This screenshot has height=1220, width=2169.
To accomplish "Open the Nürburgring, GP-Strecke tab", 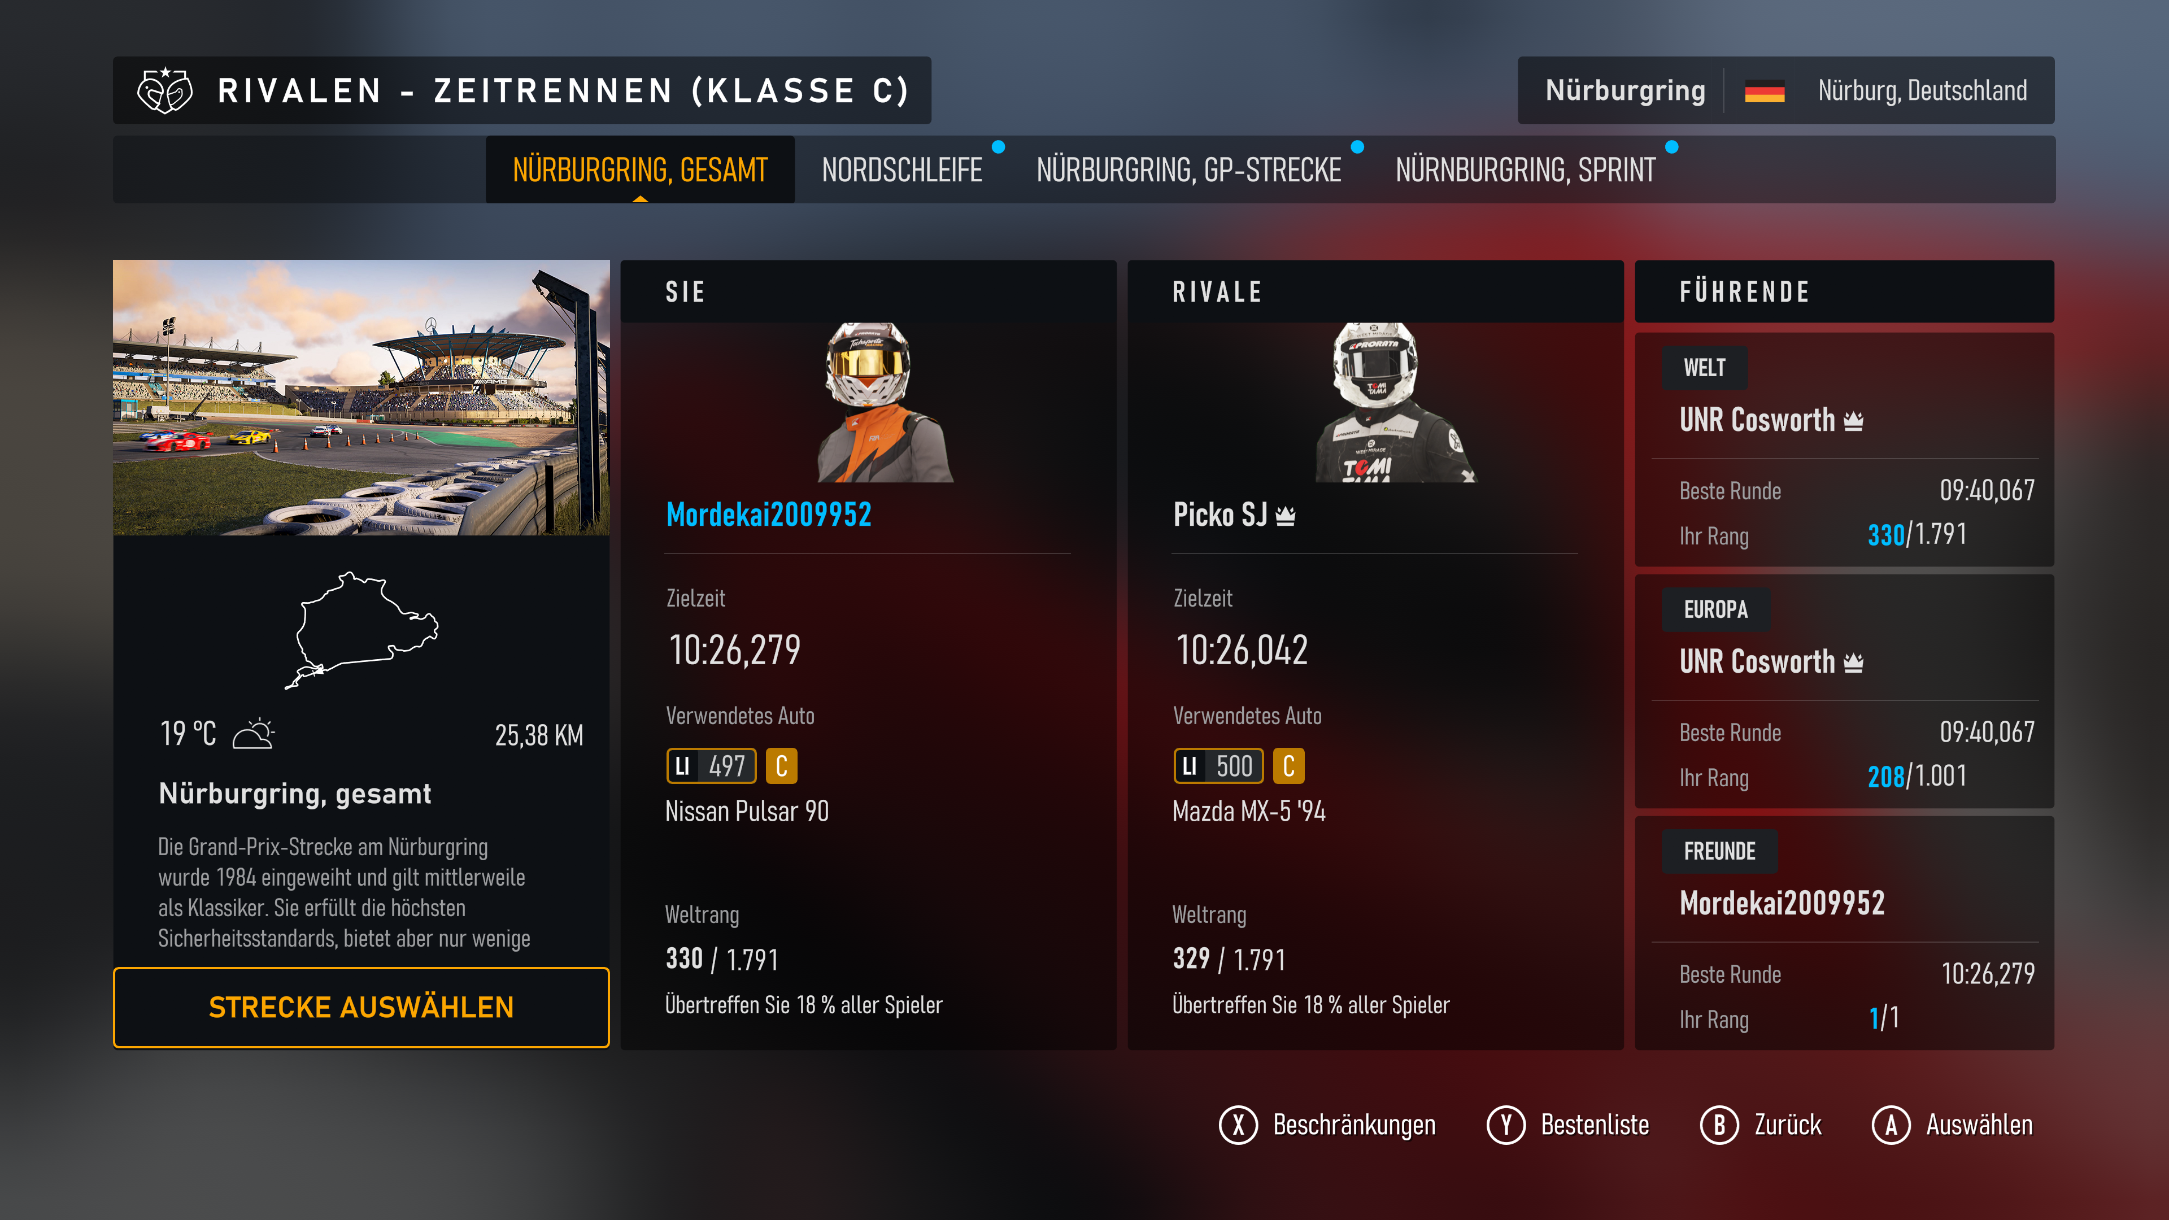I will [x=1188, y=170].
